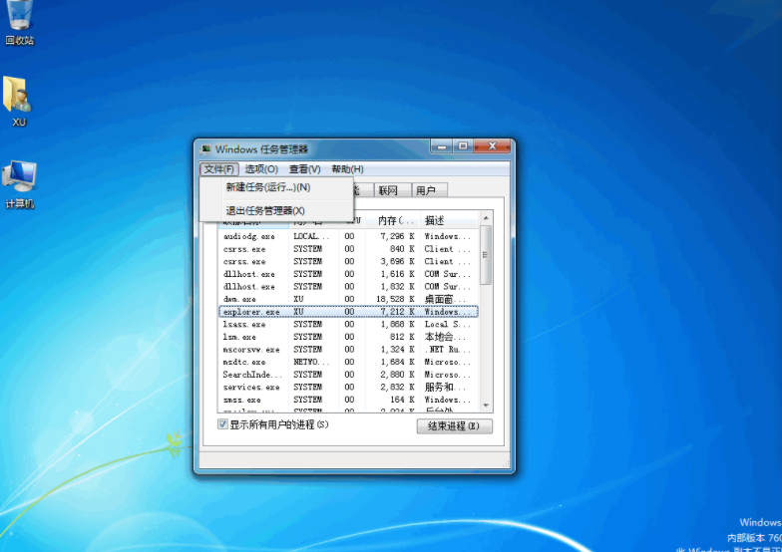Switch to the 联网 tab
Screen dimensions: 782x552
click(392, 190)
